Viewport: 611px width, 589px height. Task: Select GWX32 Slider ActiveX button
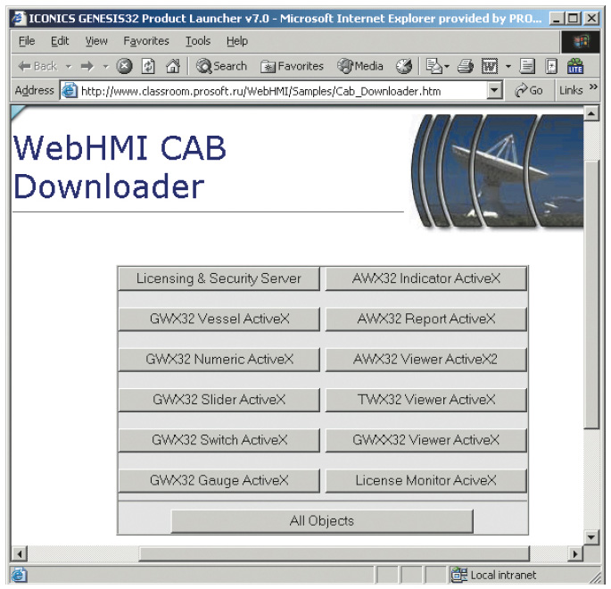coord(219,400)
